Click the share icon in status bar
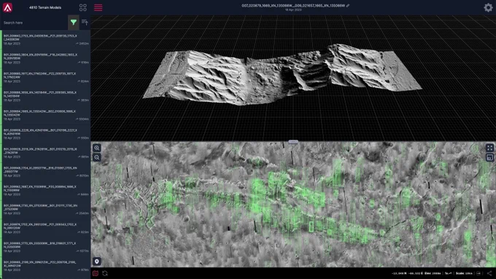This screenshot has width=496, height=279. (489, 273)
